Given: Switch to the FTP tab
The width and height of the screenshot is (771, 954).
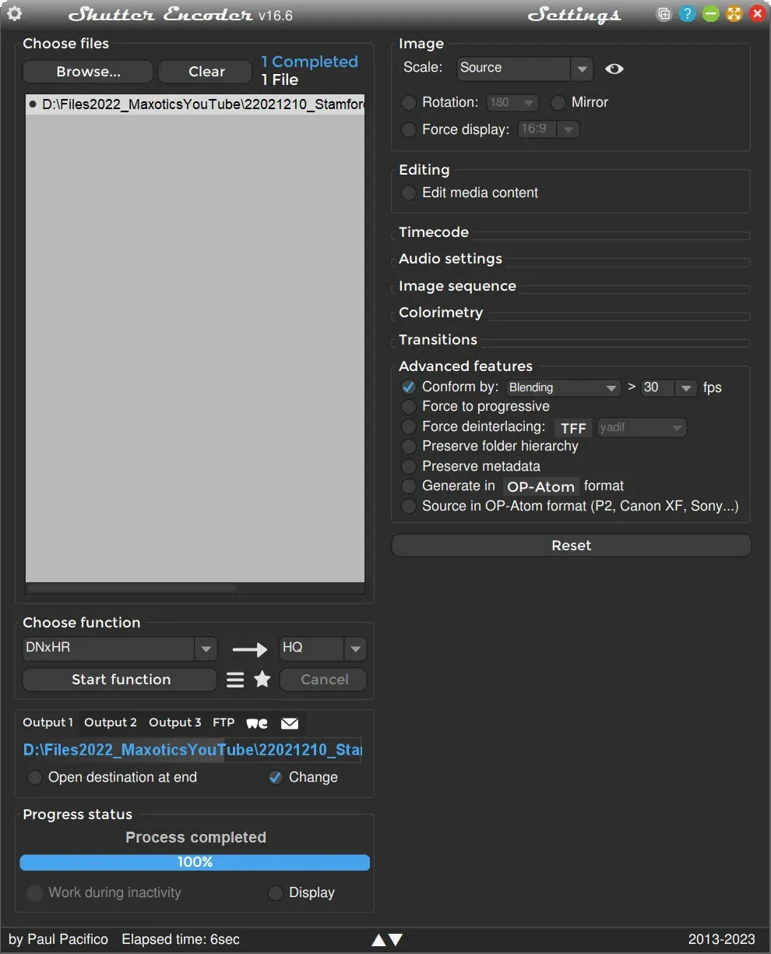Looking at the screenshot, I should coord(224,723).
